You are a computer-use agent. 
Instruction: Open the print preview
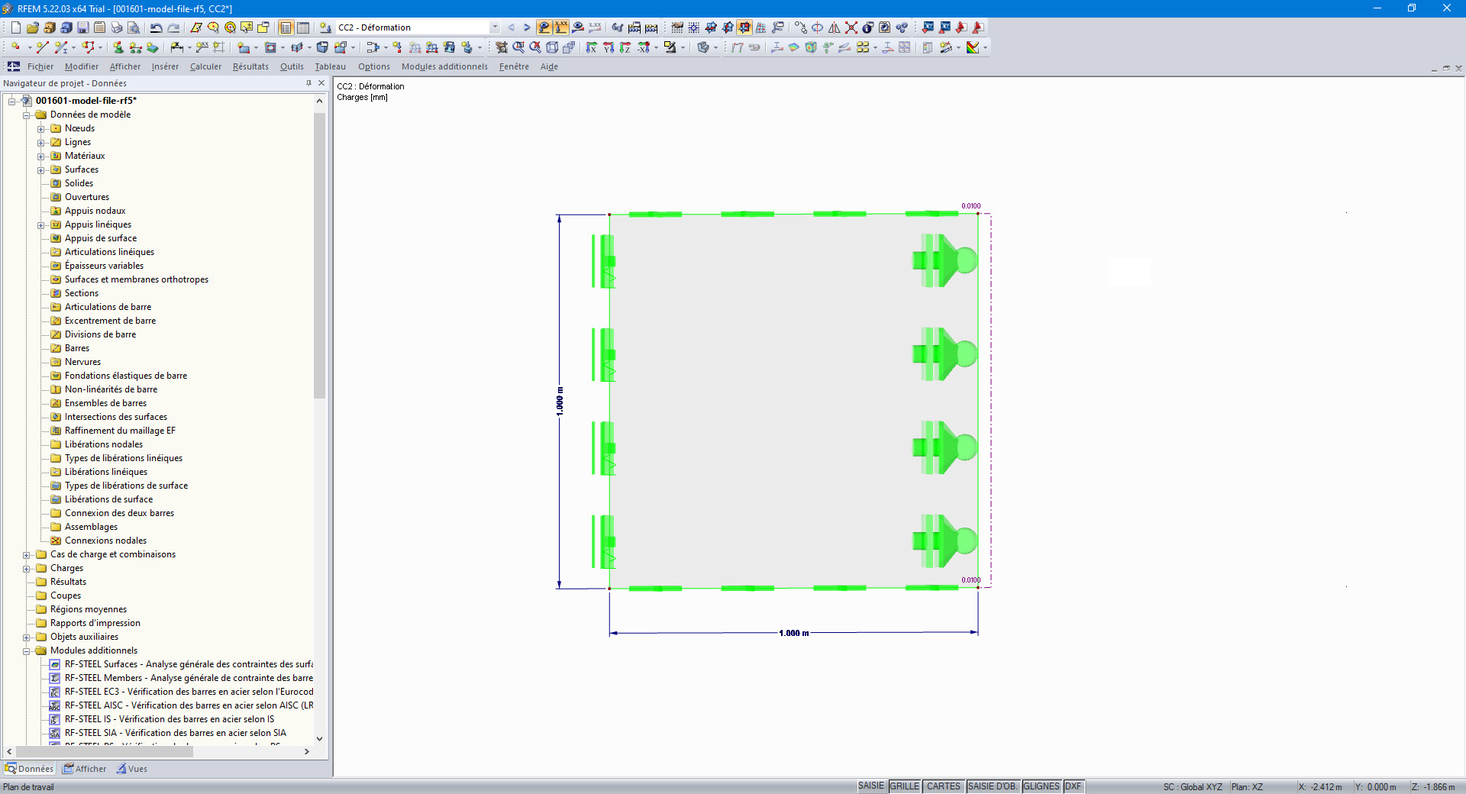[x=134, y=27]
